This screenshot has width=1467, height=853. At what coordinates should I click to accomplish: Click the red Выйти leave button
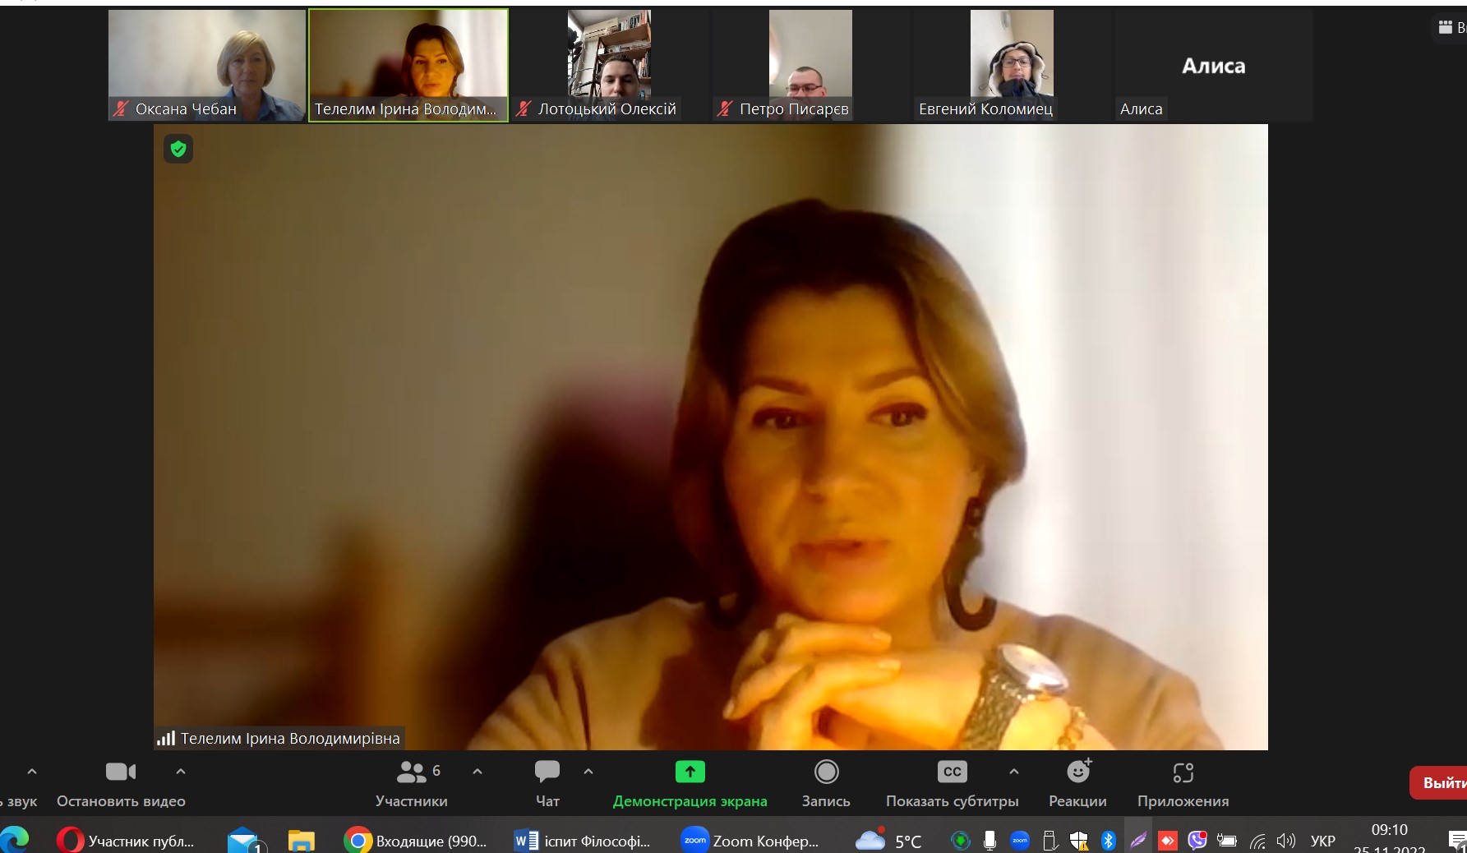click(1442, 782)
